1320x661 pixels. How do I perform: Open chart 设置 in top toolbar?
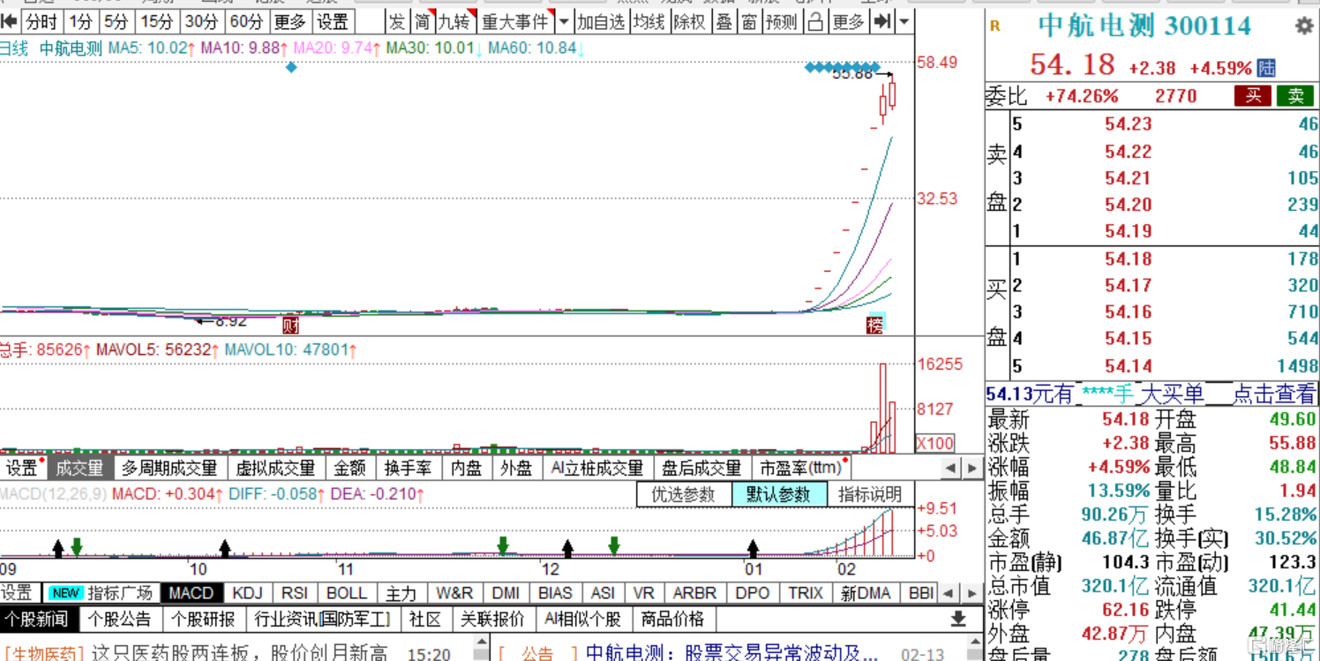pos(333,21)
